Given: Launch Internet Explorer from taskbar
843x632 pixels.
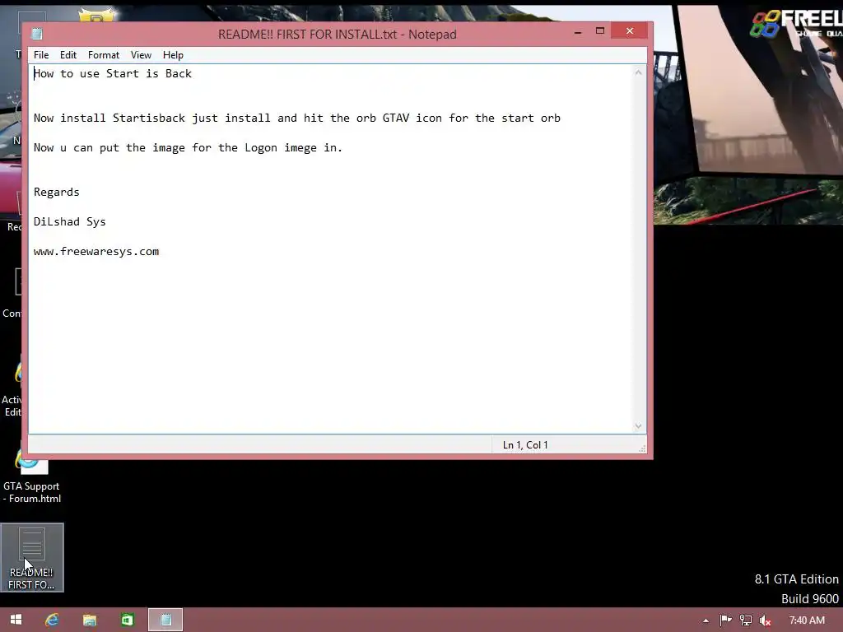Looking at the screenshot, I should (x=52, y=620).
